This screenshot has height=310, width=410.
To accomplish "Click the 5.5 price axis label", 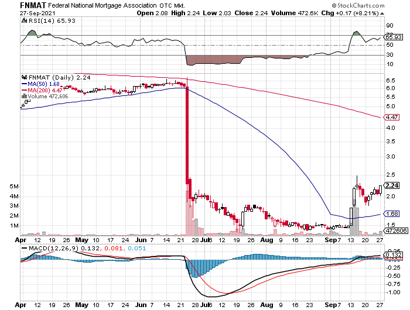I will pyautogui.click(x=391, y=97).
